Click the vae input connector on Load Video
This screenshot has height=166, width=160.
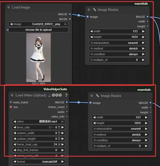tap(11, 107)
